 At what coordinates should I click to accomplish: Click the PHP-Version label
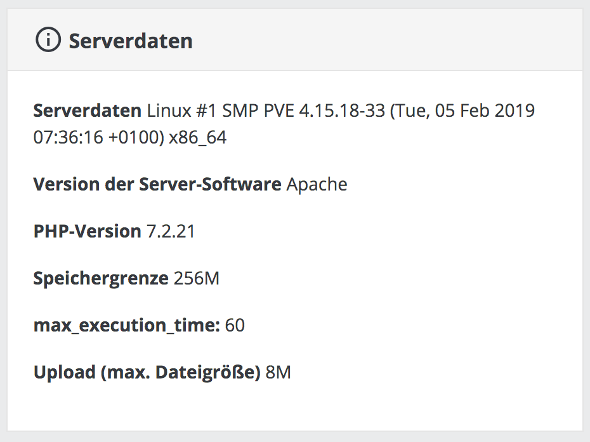click(x=87, y=231)
